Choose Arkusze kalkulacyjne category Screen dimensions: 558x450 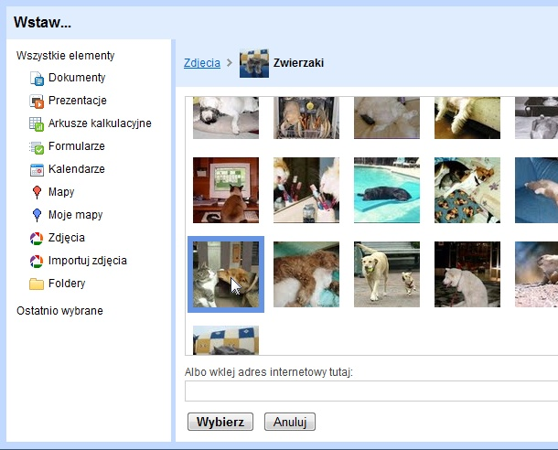(100, 123)
